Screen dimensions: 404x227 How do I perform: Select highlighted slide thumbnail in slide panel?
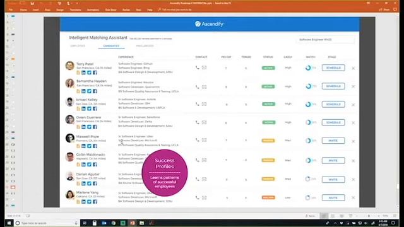13,187
